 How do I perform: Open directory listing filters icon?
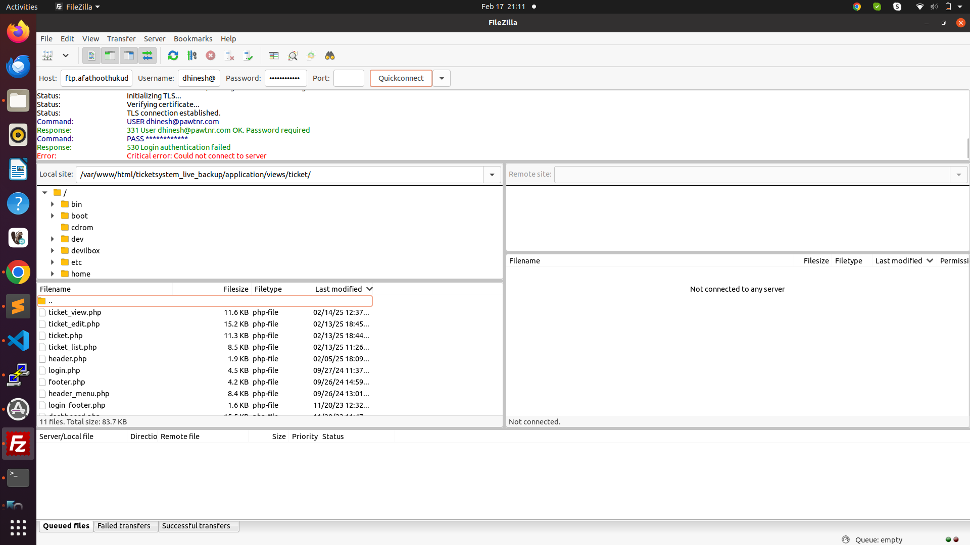coord(274,56)
